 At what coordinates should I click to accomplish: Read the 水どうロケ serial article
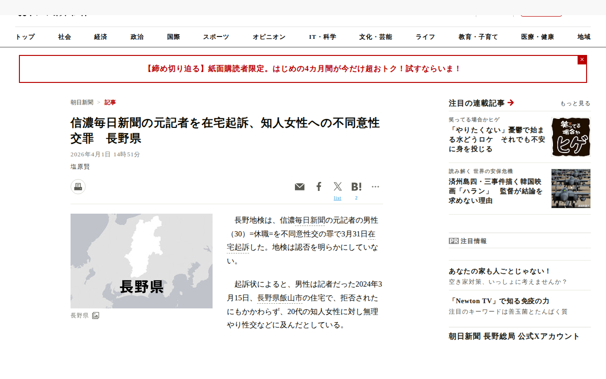click(x=497, y=139)
